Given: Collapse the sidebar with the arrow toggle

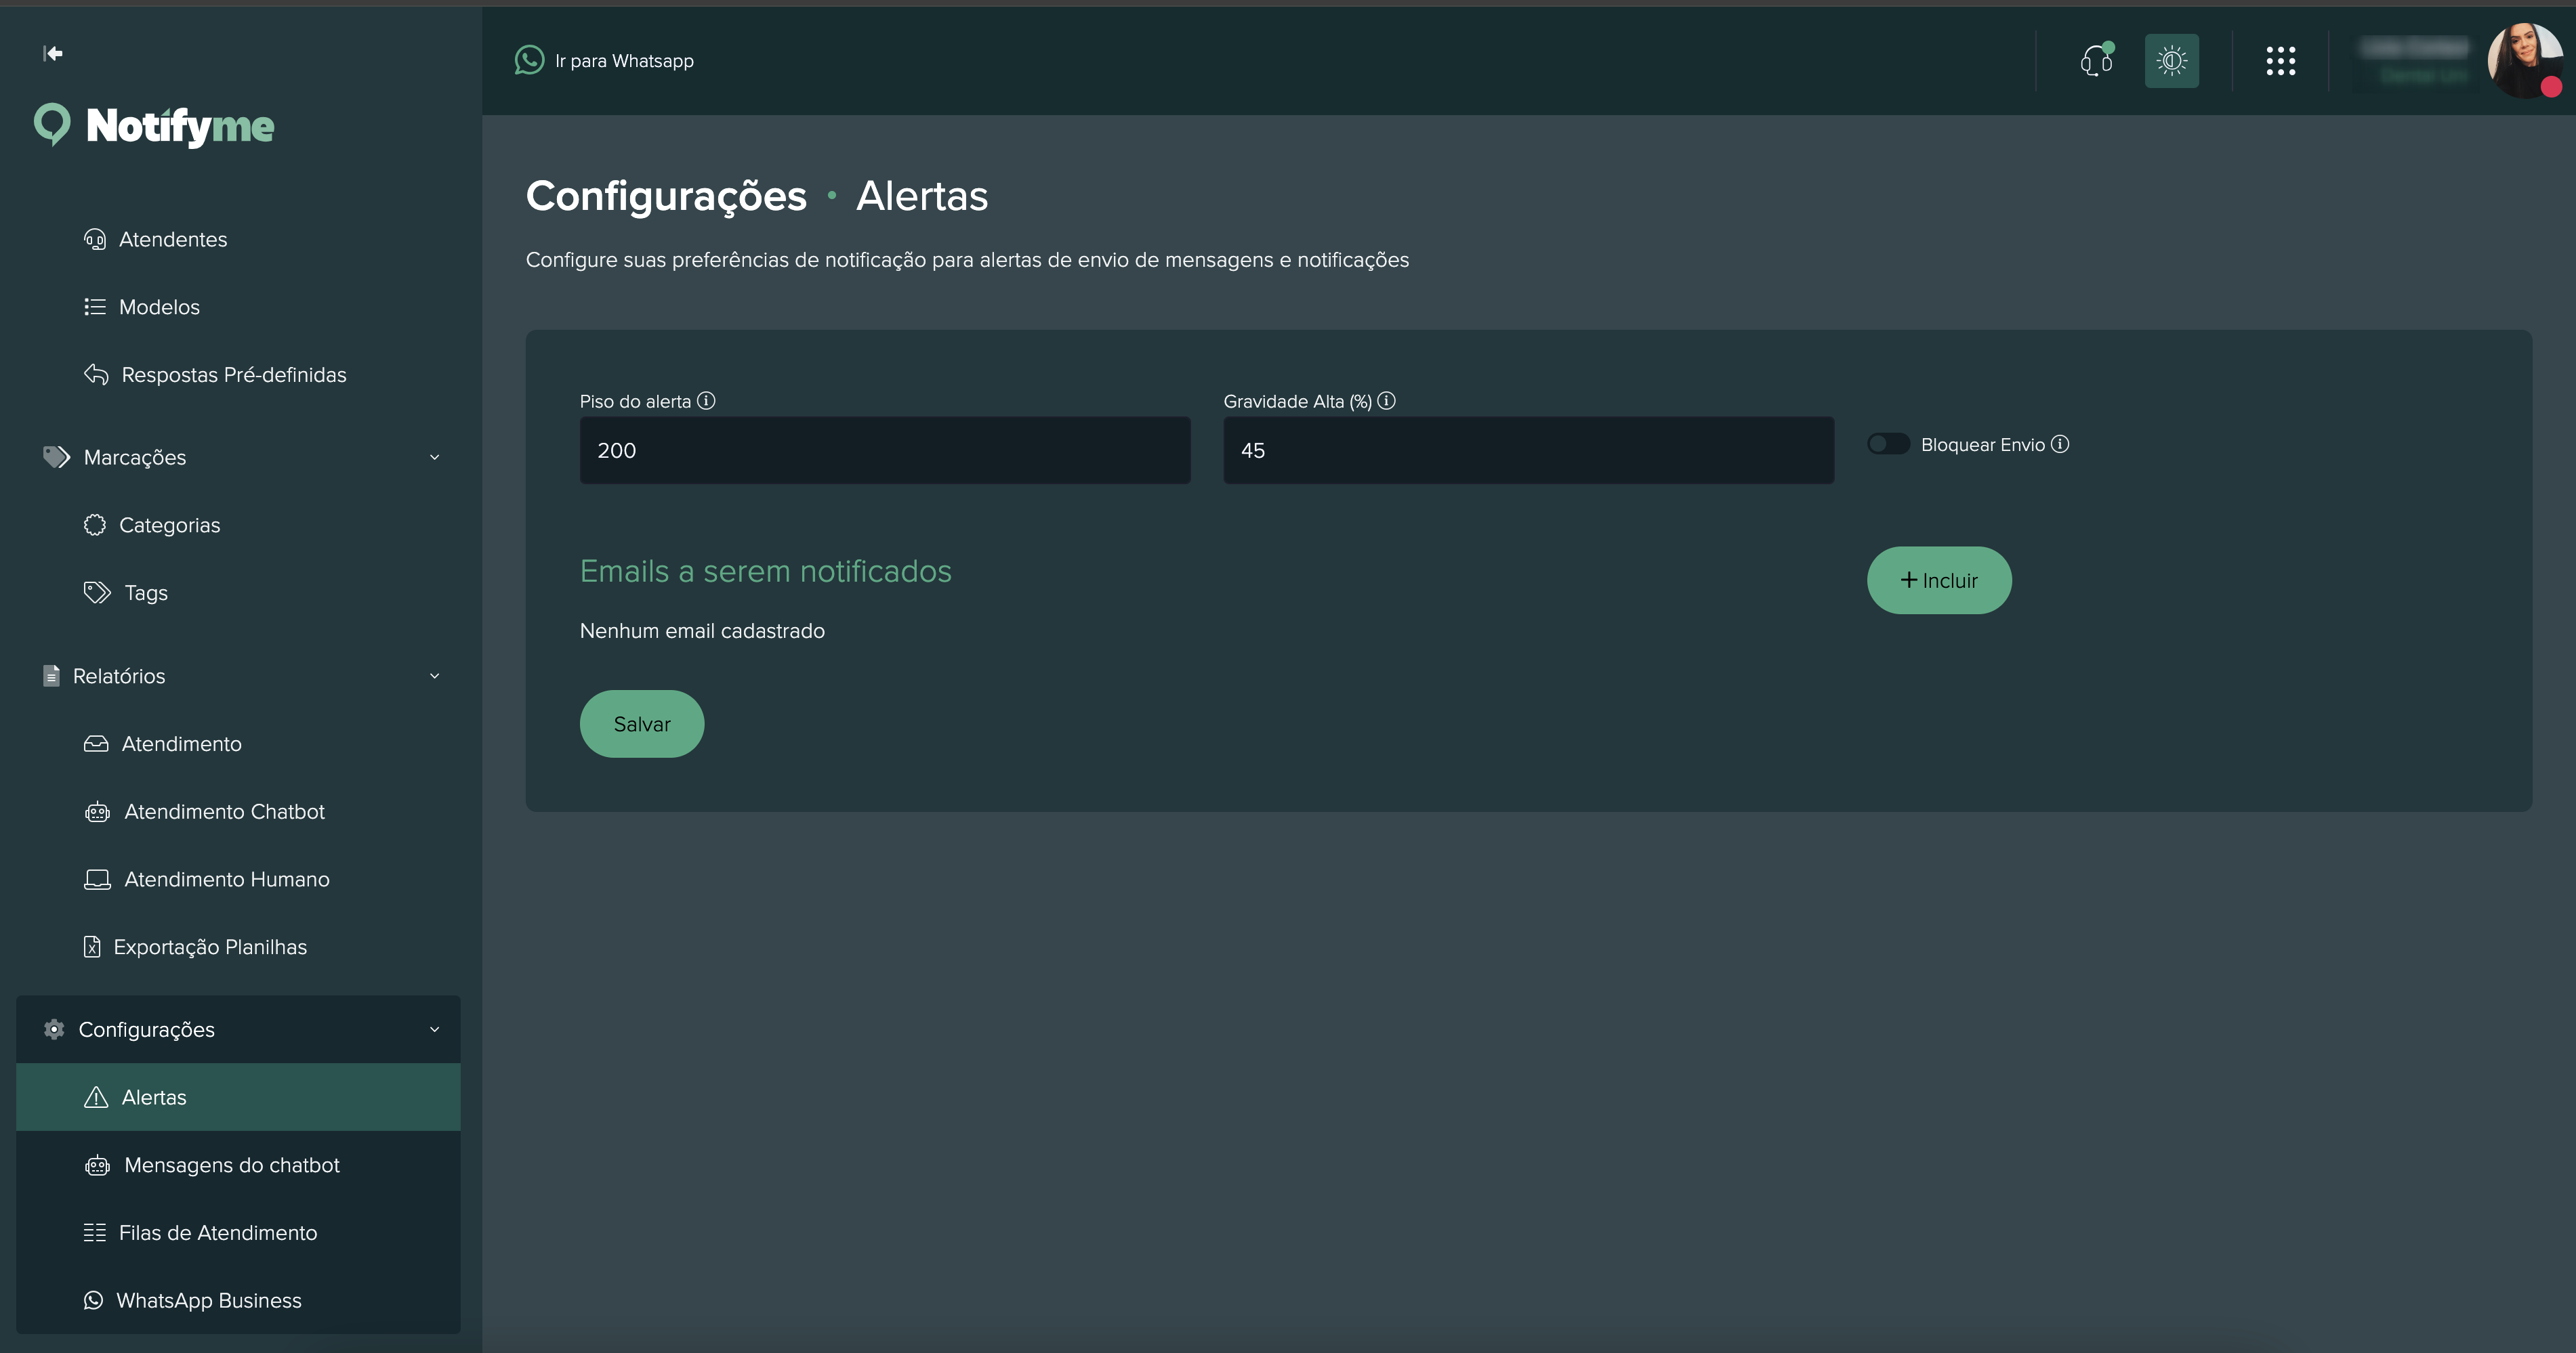Looking at the screenshot, I should (x=53, y=54).
